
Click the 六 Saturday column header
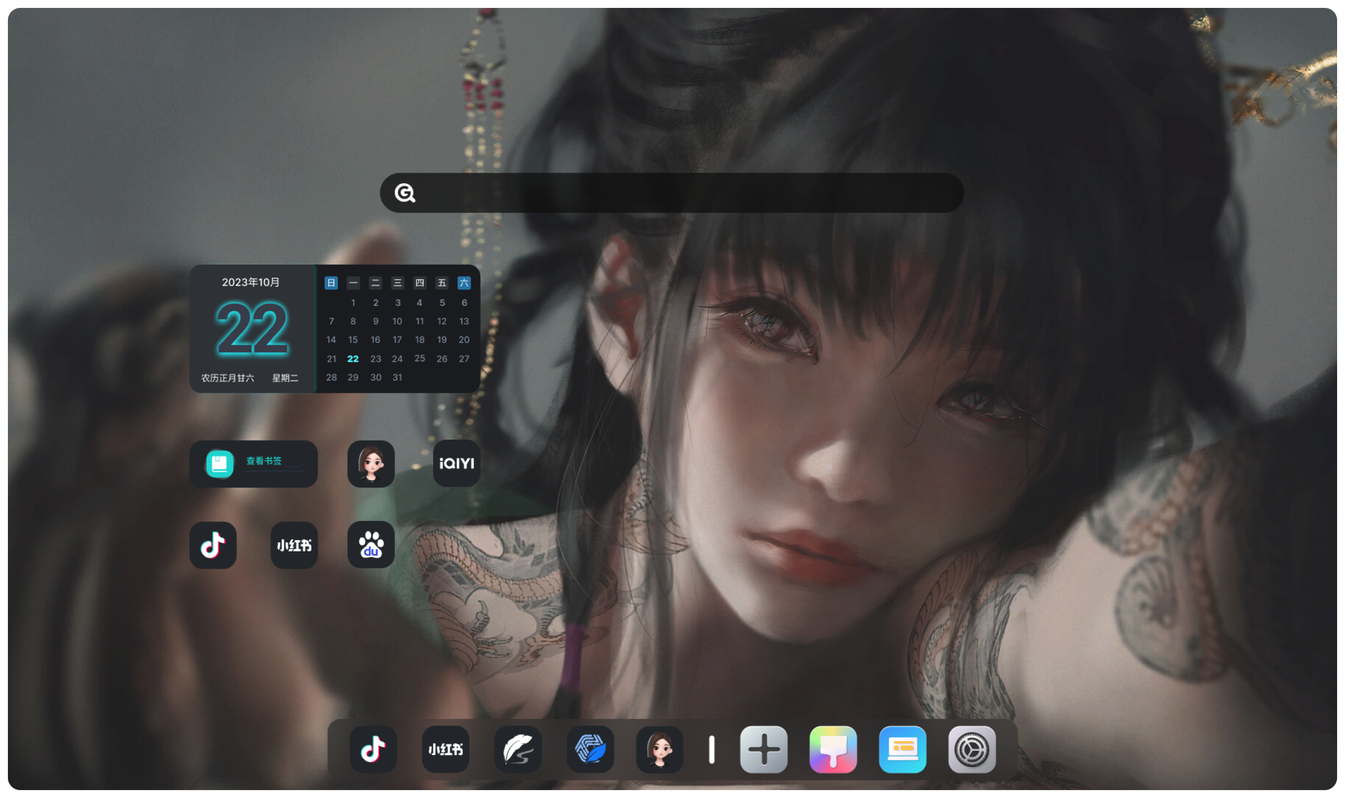[x=464, y=283]
